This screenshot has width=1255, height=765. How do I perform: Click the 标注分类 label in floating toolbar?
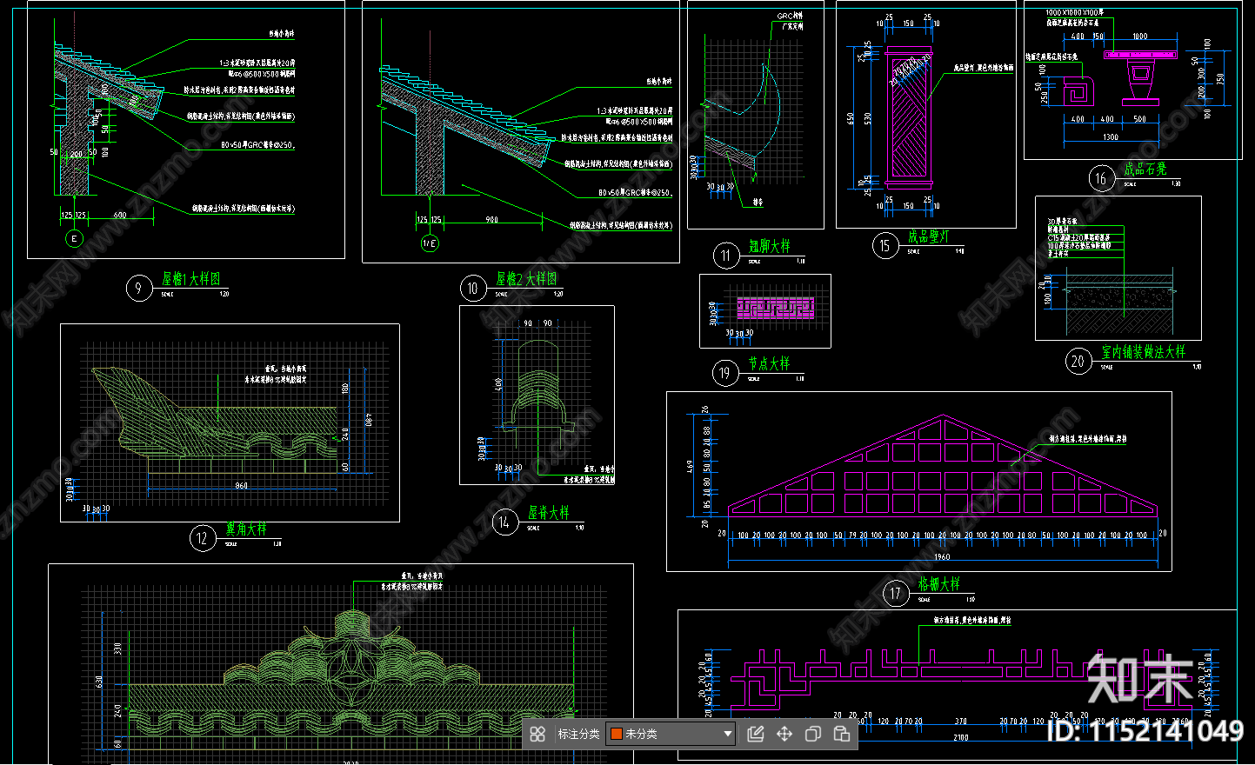click(578, 735)
